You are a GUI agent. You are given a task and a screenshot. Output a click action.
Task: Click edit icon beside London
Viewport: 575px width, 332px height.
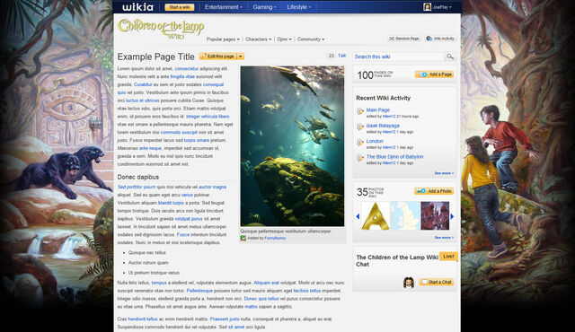[359, 143]
